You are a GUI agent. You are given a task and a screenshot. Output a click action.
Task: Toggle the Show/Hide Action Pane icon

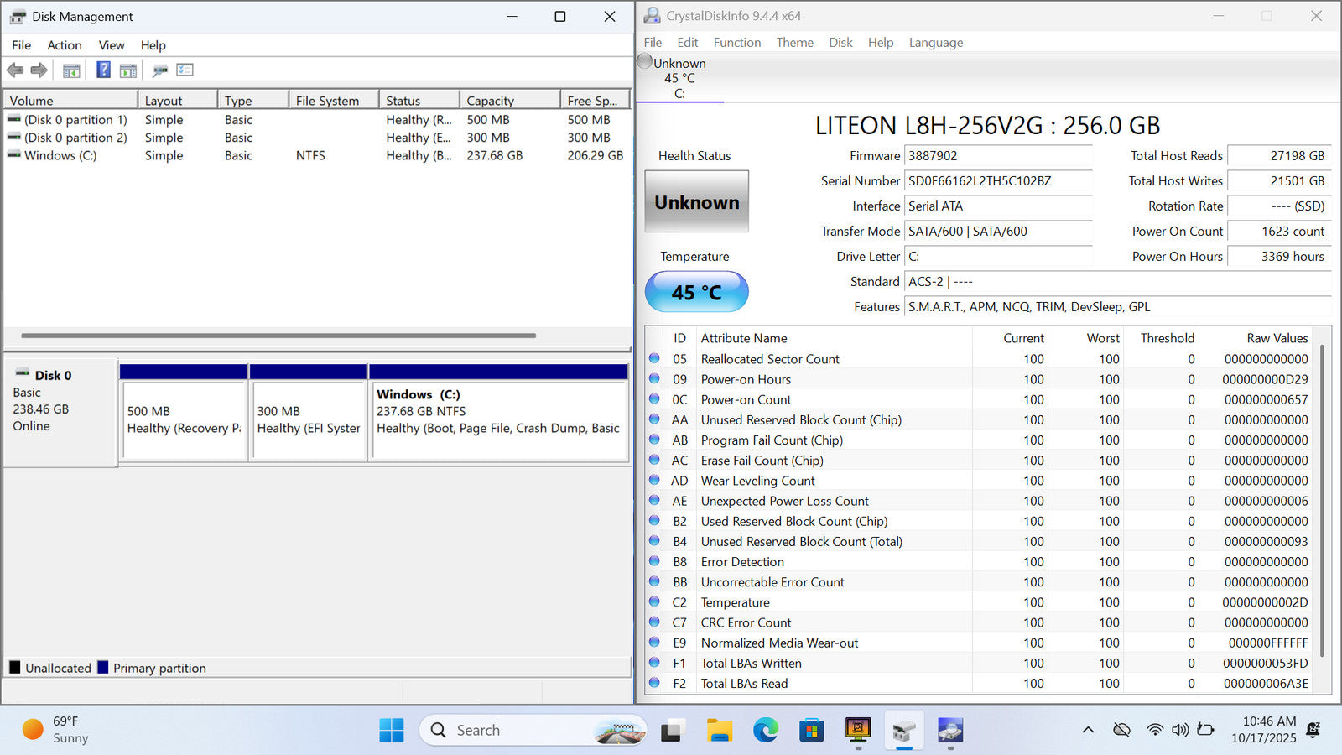[x=128, y=70]
